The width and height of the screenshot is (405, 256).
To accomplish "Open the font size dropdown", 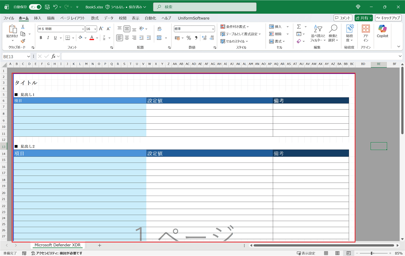I will (x=95, y=29).
